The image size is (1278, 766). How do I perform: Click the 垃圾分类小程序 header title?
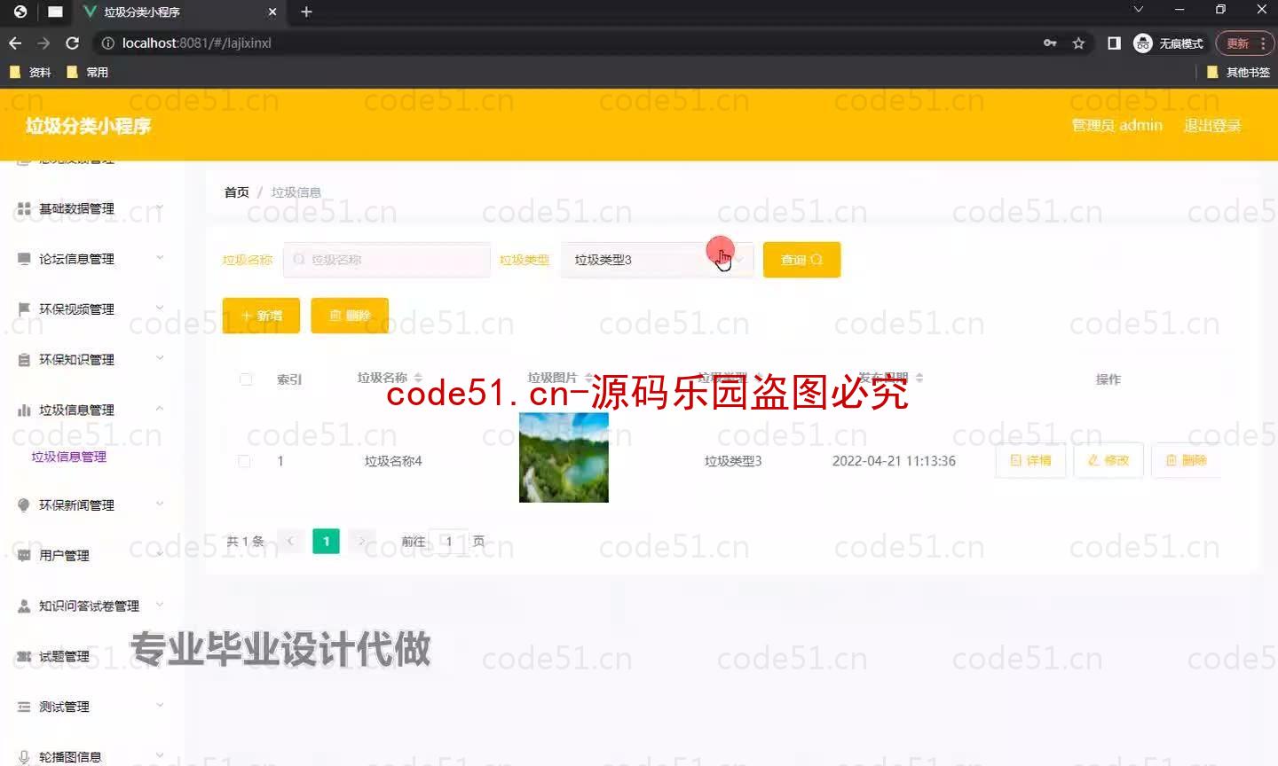88,126
